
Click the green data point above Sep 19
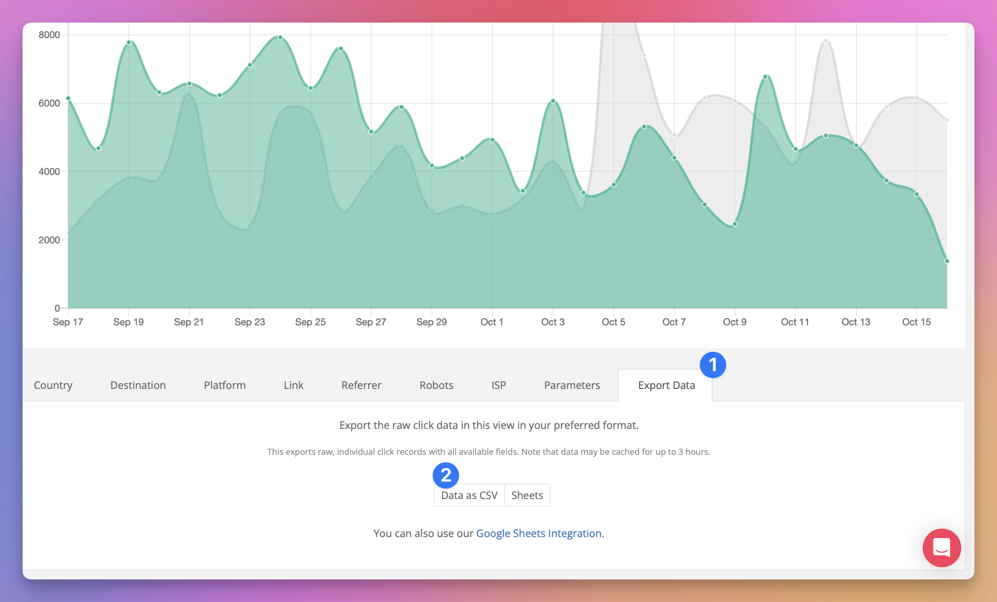(129, 42)
